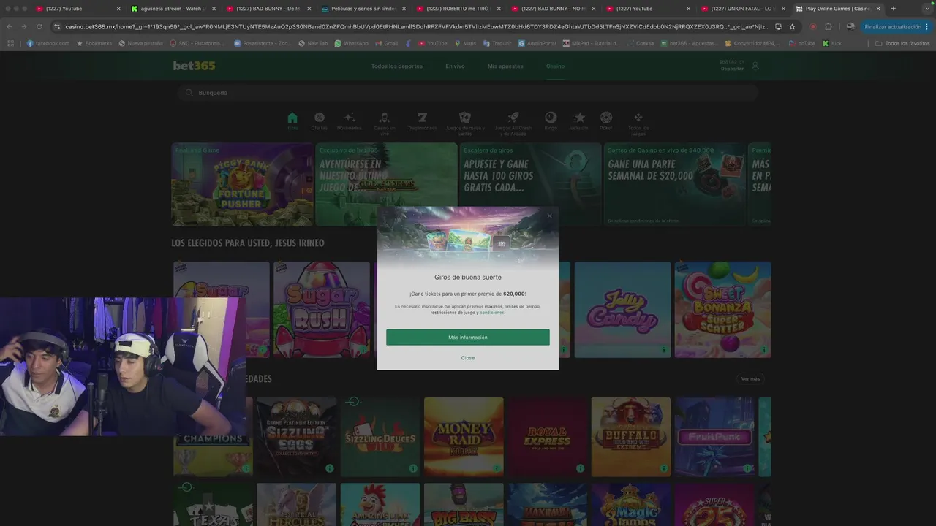Open the account profile icon
The height and width of the screenshot is (526, 936).
(x=755, y=66)
